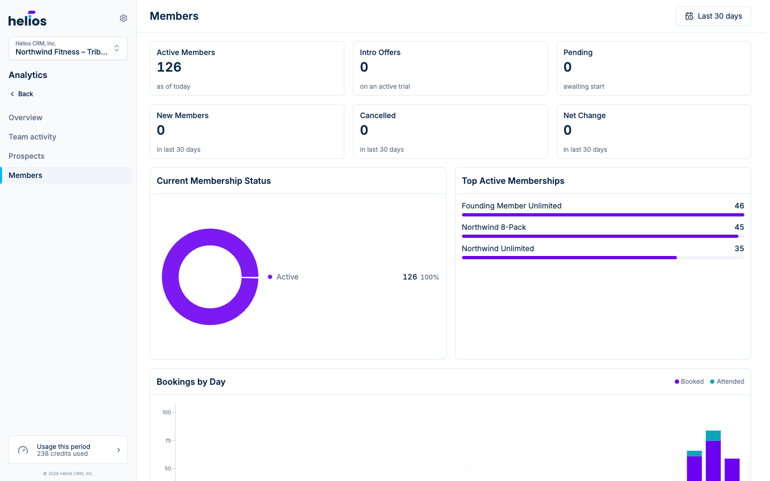Open settings via the gear icon

tap(124, 18)
